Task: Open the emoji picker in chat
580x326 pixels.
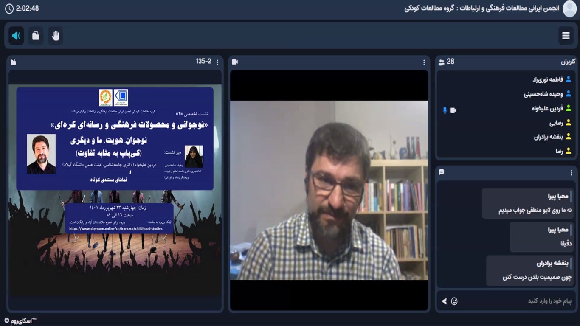Action: tap(454, 301)
